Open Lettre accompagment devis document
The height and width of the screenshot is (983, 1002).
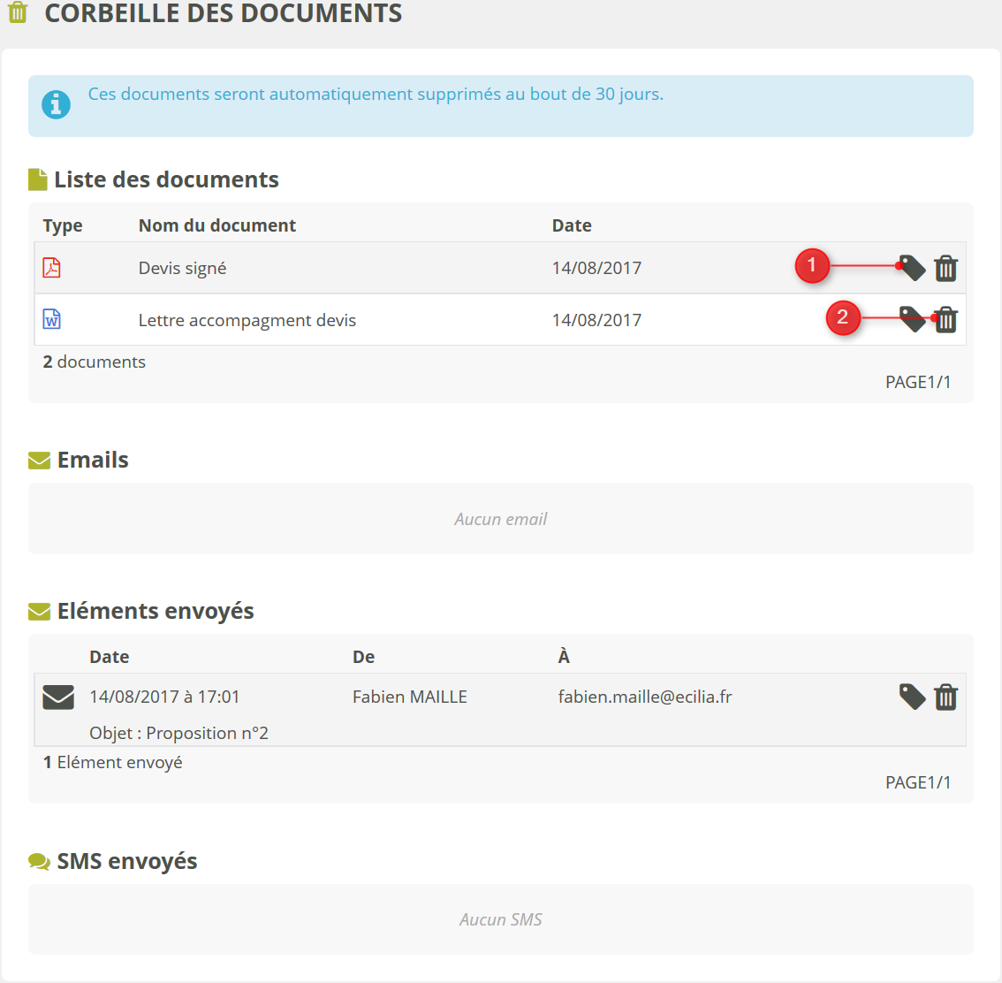click(247, 320)
